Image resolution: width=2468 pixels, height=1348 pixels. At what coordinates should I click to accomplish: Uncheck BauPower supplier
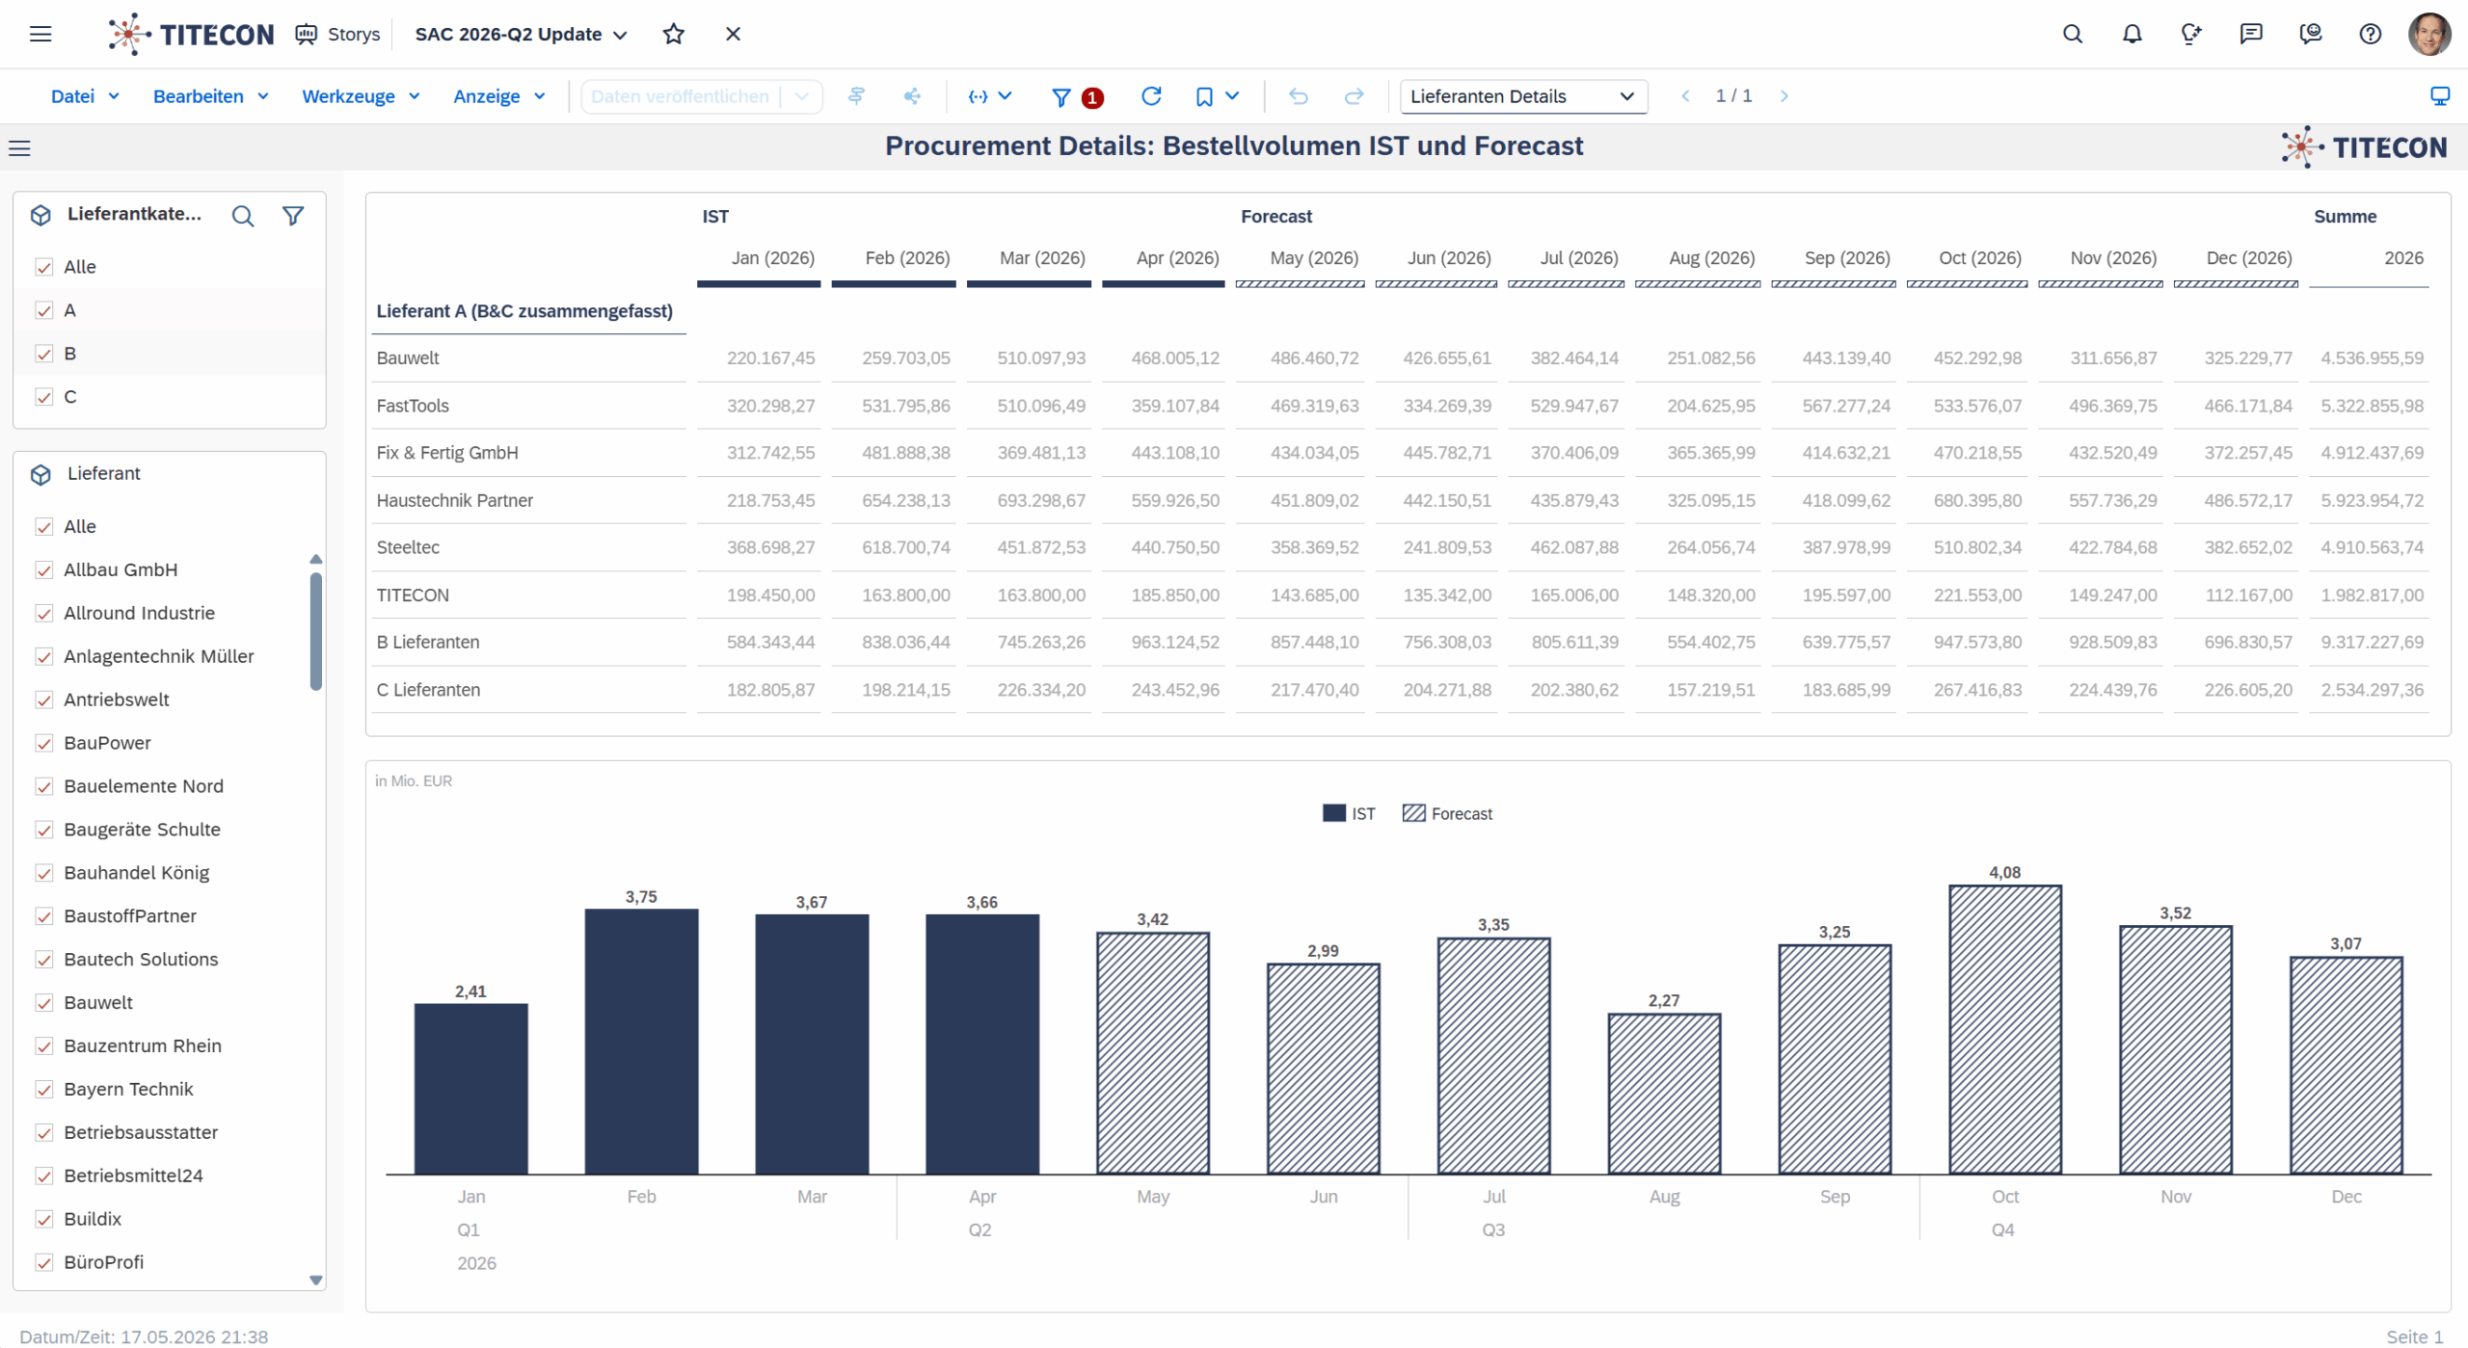(43, 744)
